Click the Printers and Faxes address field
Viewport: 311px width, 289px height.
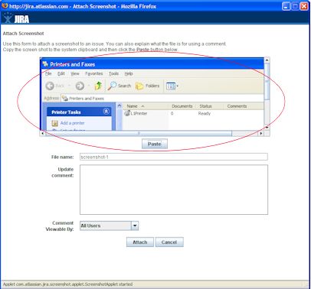pos(162,99)
